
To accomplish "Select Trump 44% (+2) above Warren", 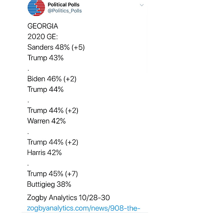I will pyautogui.click(x=53, y=110).
